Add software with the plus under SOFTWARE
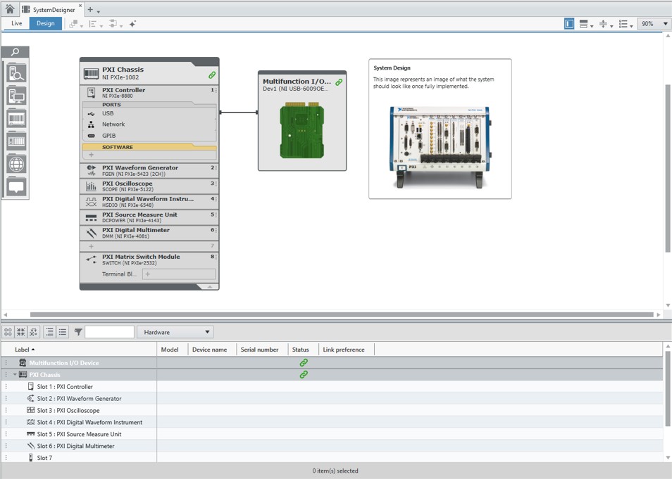The image size is (672, 479). pyautogui.click(x=91, y=155)
